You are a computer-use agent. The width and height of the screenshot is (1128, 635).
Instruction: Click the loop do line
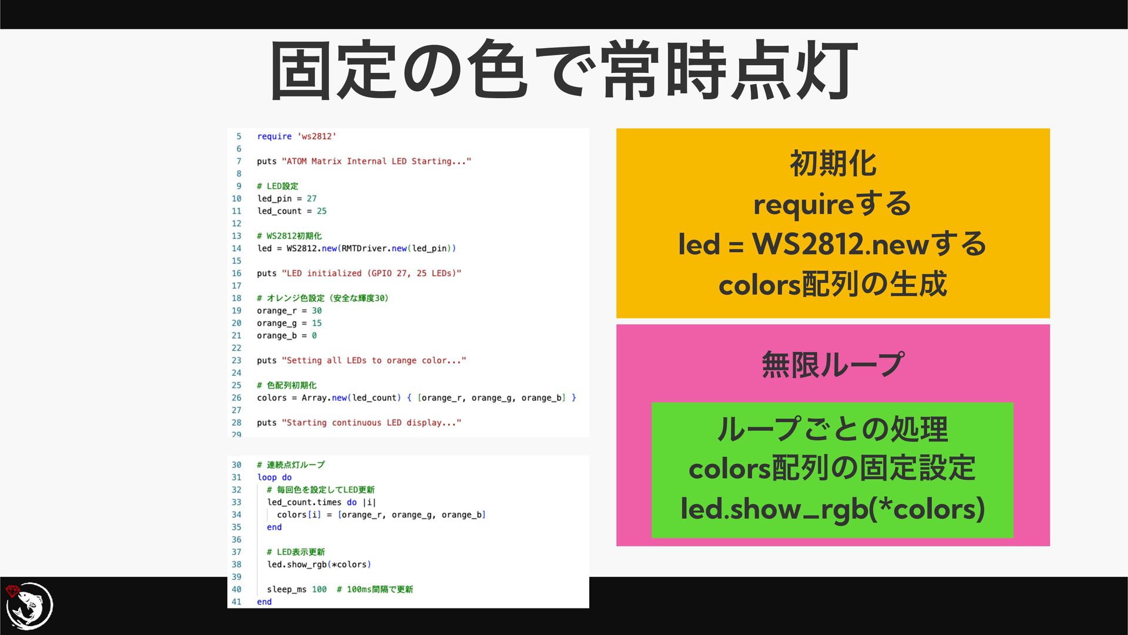coord(274,477)
